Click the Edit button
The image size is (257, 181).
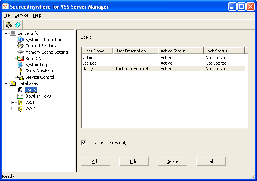(x=134, y=161)
